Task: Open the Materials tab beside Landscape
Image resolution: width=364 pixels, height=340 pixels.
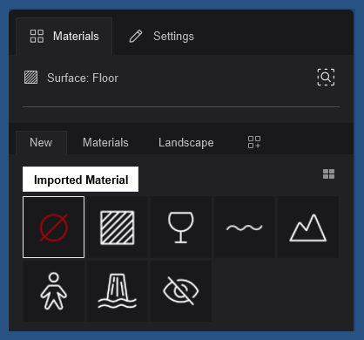Action: pyautogui.click(x=105, y=143)
